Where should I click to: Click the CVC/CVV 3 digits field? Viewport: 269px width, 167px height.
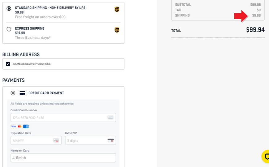[90, 140]
